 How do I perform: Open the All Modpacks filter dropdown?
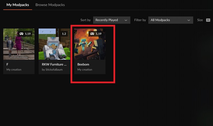tap(171, 20)
